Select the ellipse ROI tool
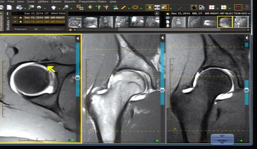This screenshot has width=257, height=149. pos(135,7)
